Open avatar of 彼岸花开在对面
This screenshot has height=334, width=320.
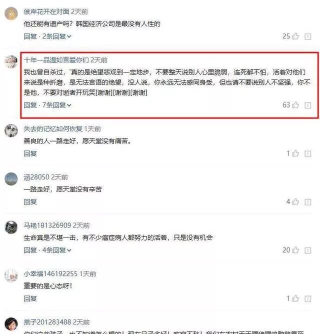click(11, 13)
